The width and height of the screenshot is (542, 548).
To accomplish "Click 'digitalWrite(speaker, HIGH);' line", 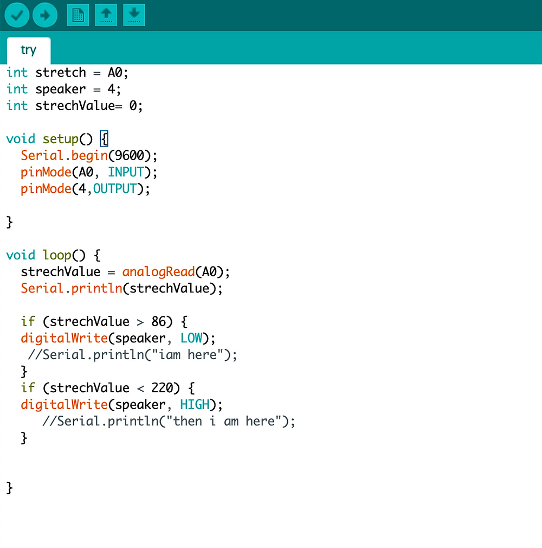I will click(x=121, y=405).
